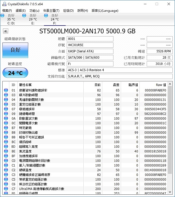
Task: Select the E: disk at 29 °C
Action: pyautogui.click(x=33, y=19)
